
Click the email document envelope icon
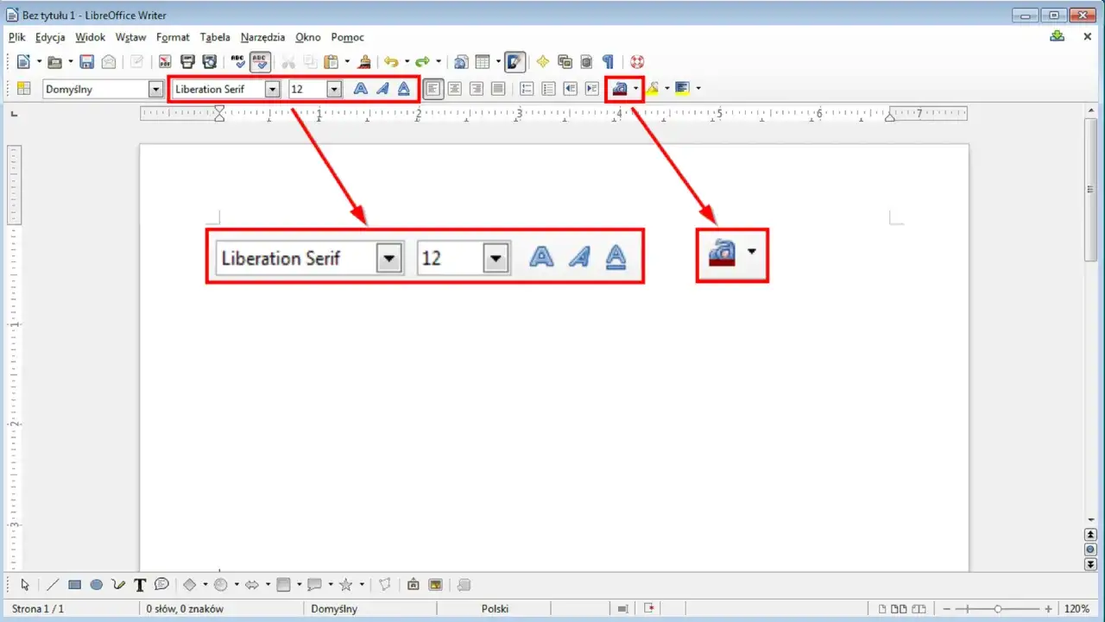click(x=109, y=61)
